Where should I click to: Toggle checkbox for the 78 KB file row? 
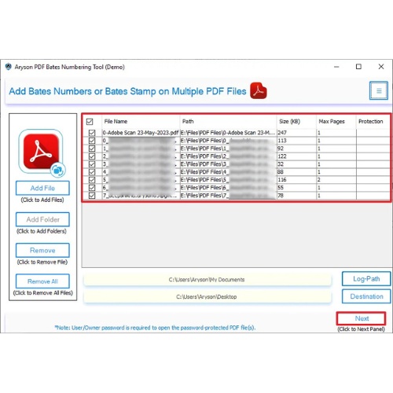92,196
